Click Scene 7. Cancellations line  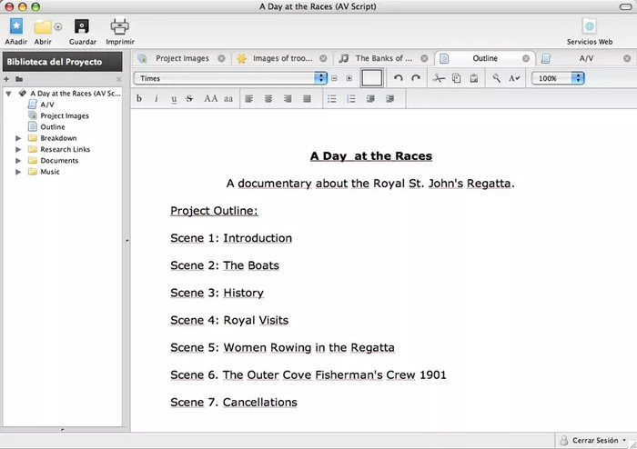(x=234, y=403)
